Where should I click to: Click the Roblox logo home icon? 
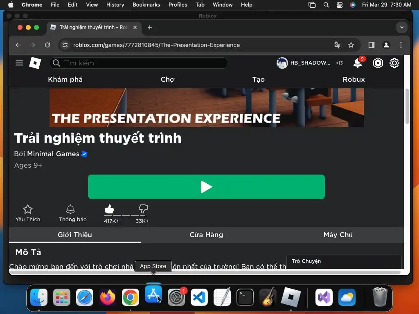click(x=35, y=63)
